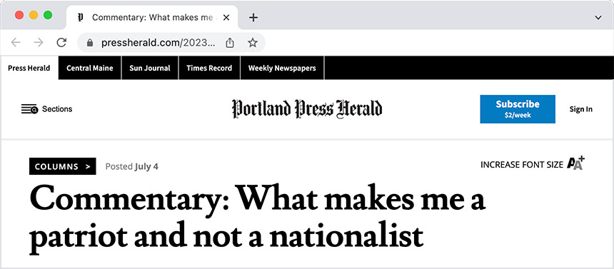Open the share icon in the address bar
The image size is (614, 269).
pyautogui.click(x=230, y=42)
